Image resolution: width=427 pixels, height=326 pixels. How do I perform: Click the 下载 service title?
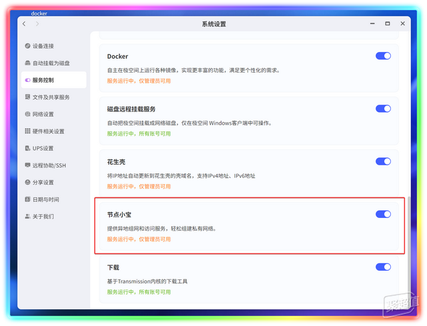click(113, 267)
